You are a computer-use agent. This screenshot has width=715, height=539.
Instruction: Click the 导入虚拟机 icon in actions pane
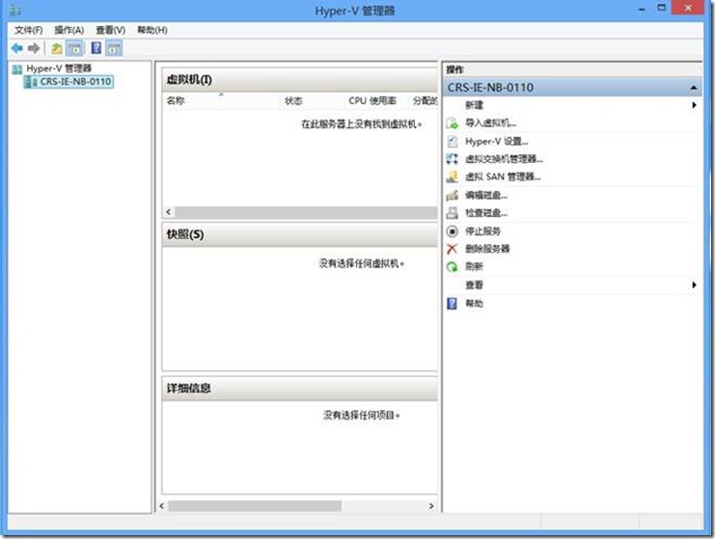click(x=452, y=123)
